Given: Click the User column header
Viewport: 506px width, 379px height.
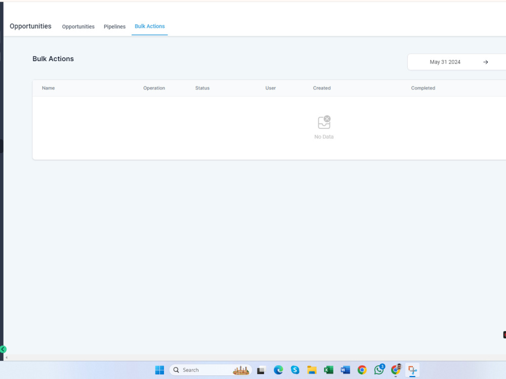Looking at the screenshot, I should point(270,88).
